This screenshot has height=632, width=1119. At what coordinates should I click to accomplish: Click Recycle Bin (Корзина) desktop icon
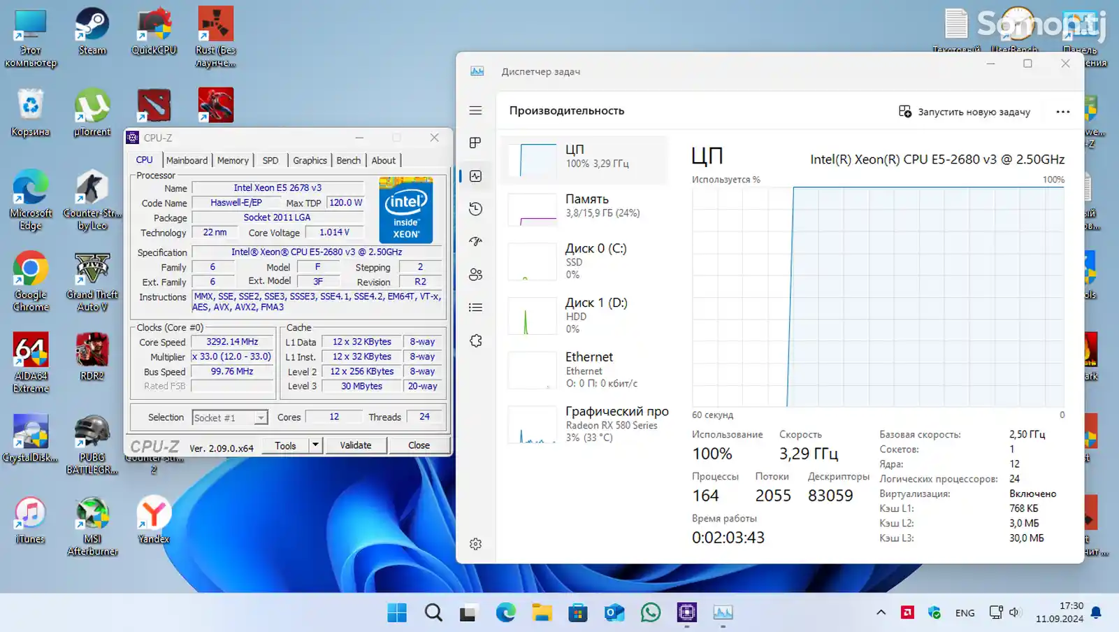(x=31, y=113)
